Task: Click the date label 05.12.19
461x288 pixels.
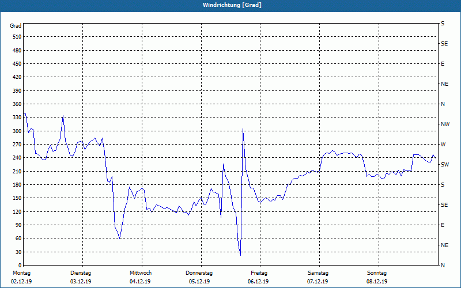Action: coord(199,282)
